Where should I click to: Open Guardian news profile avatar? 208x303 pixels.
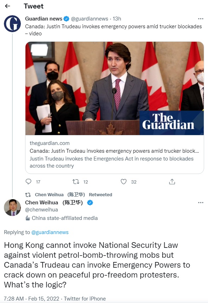(12, 24)
